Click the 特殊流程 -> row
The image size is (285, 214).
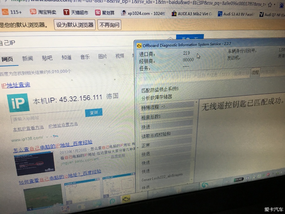167,107
